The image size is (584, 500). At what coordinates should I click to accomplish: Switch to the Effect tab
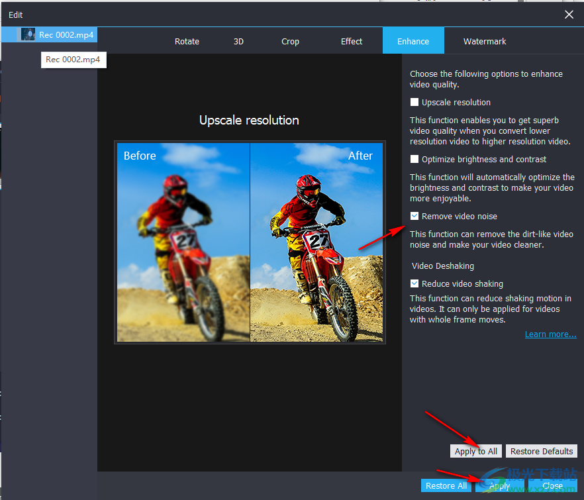[x=351, y=41]
